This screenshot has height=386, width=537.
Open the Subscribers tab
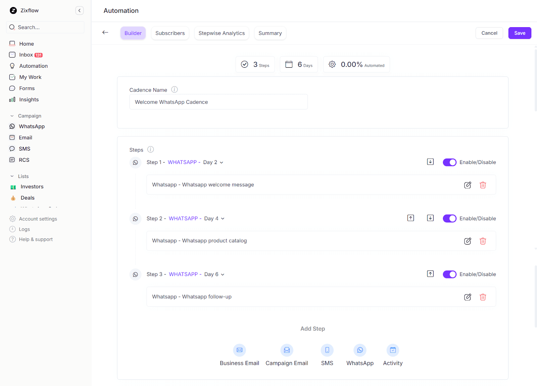[x=170, y=33]
